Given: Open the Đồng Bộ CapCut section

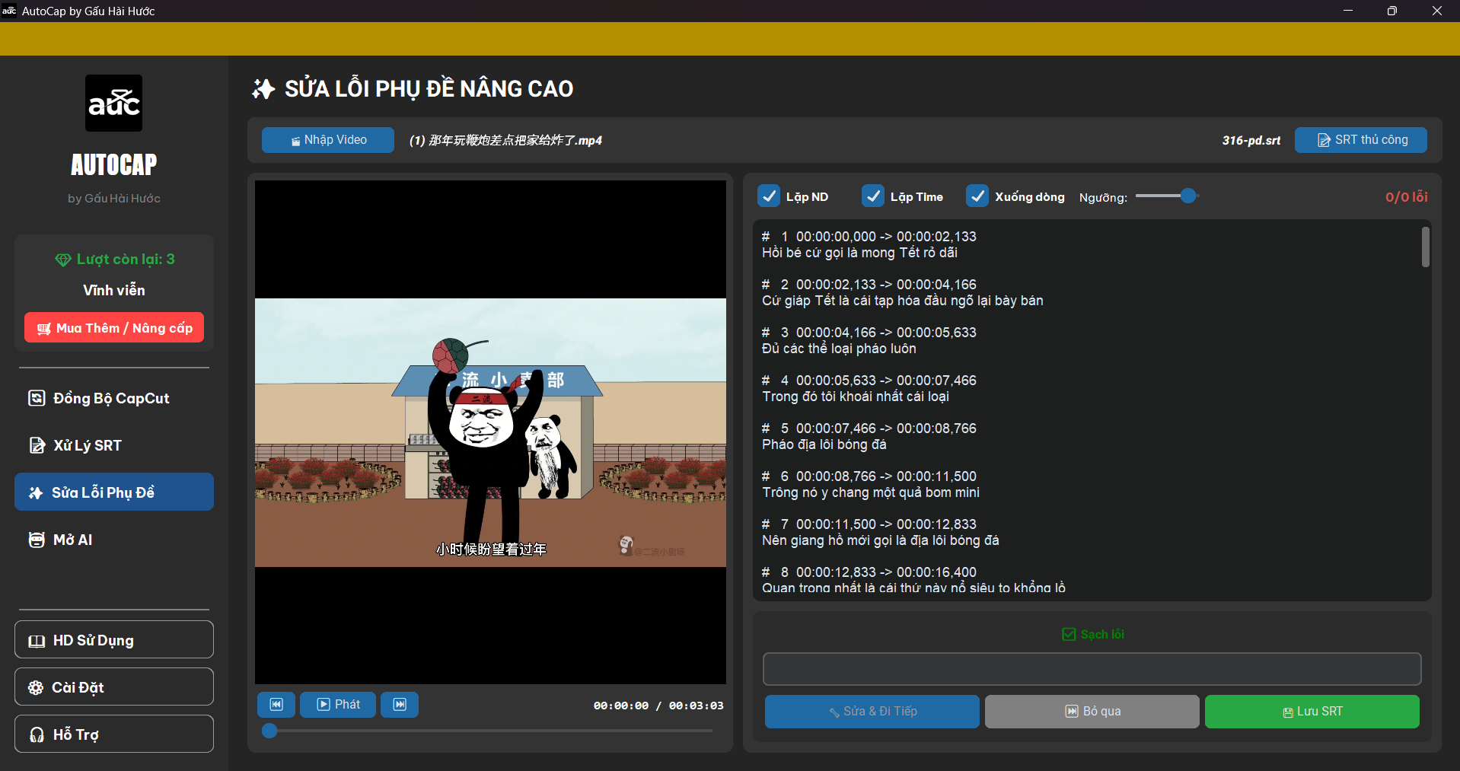Looking at the screenshot, I should coord(114,398).
